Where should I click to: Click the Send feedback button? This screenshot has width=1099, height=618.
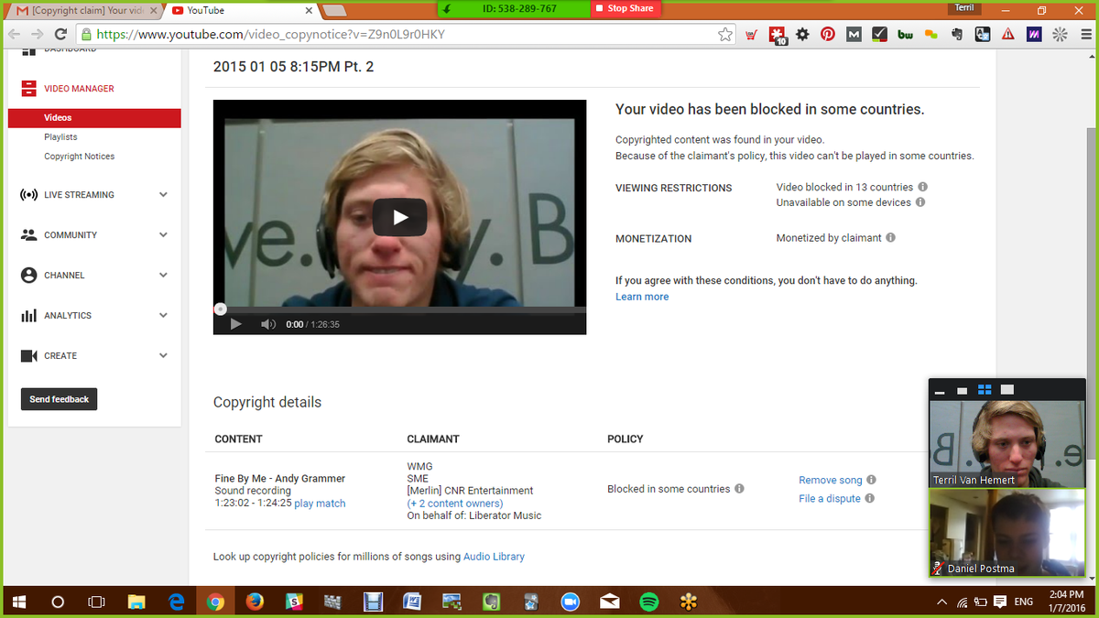tap(59, 399)
